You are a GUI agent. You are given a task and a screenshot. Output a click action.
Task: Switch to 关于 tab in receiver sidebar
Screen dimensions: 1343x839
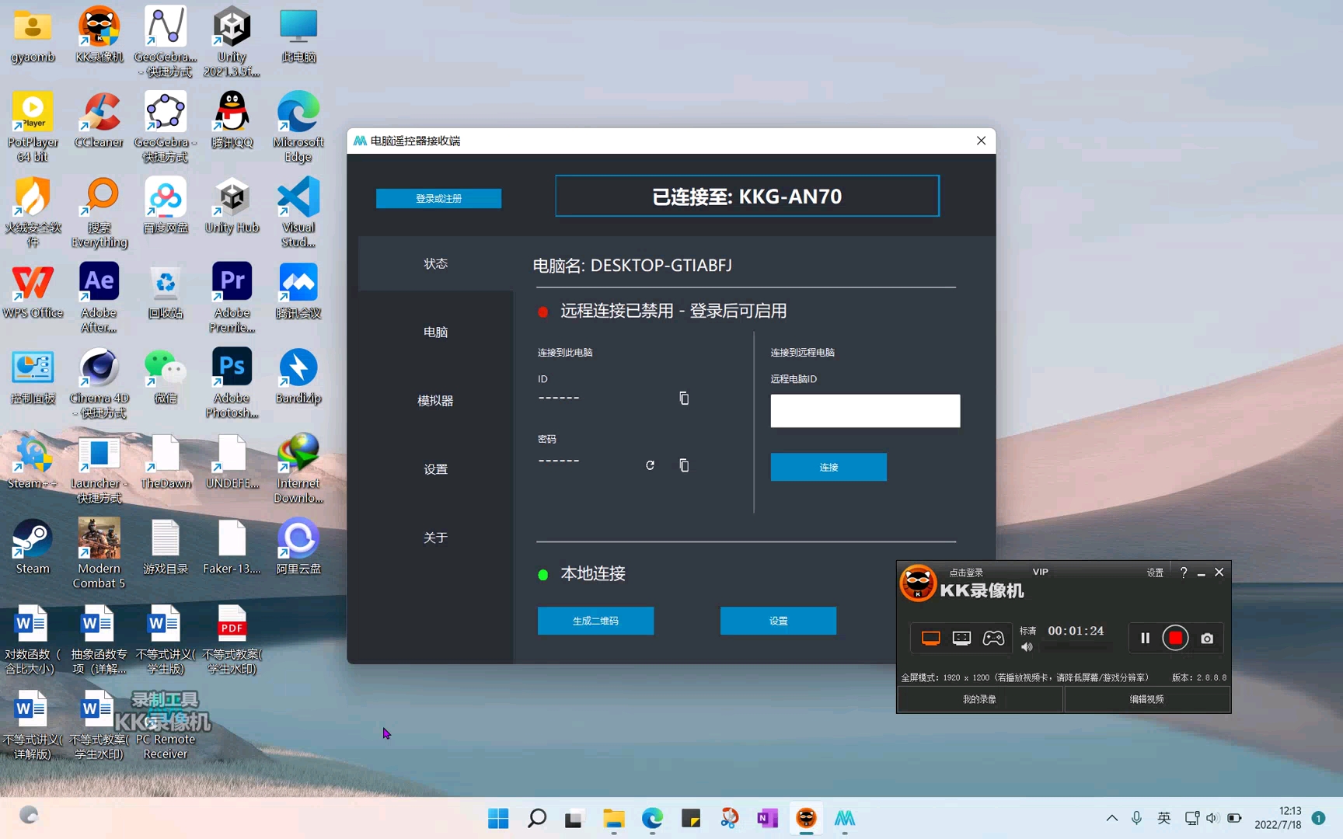pyautogui.click(x=435, y=538)
